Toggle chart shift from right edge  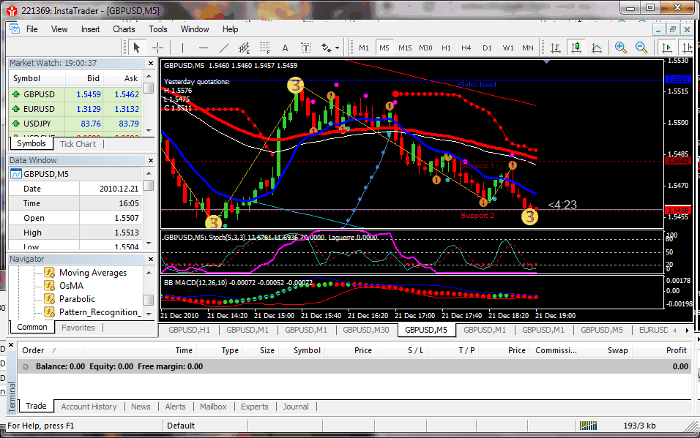click(688, 47)
